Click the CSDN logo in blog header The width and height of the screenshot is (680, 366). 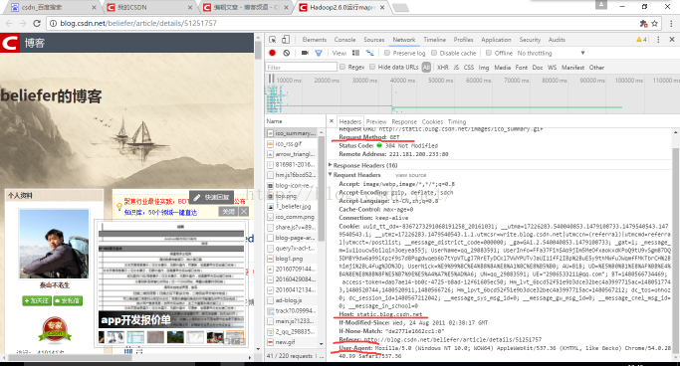pyautogui.click(x=10, y=43)
